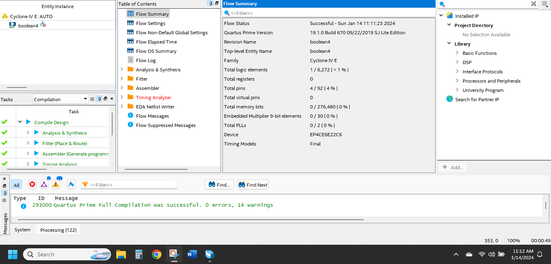Viewport: 551px width, 264px height.
Task: Collapse the Installed IP tree
Action: point(441,16)
